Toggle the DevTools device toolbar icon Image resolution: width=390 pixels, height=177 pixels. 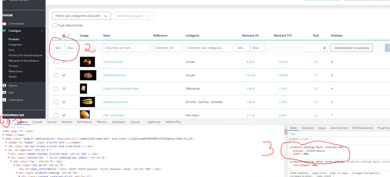[8, 122]
